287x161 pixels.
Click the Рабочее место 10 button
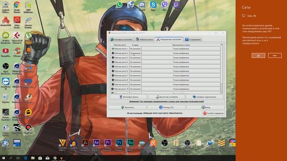pyautogui.click(x=120, y=89)
